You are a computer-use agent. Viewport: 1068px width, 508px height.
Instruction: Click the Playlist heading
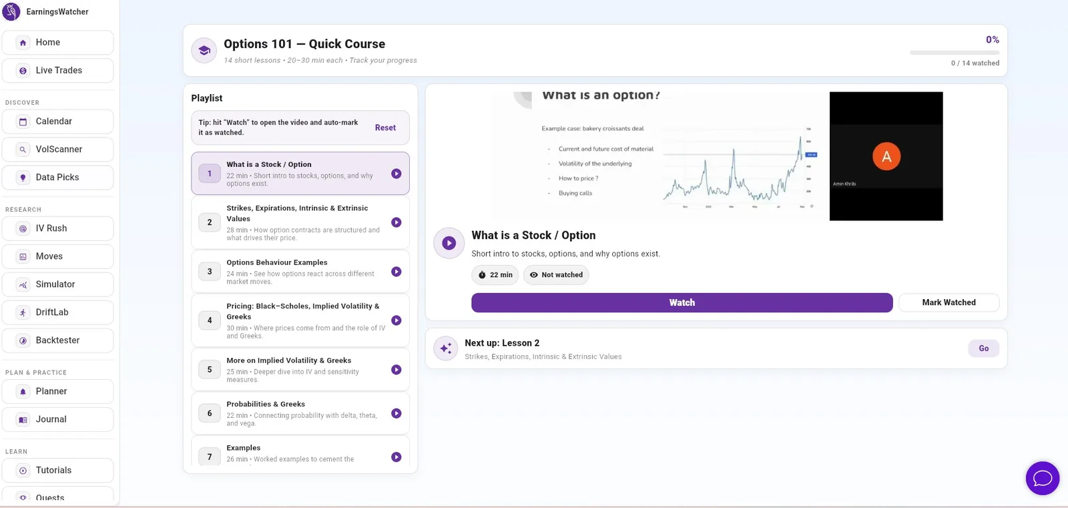pyautogui.click(x=207, y=98)
